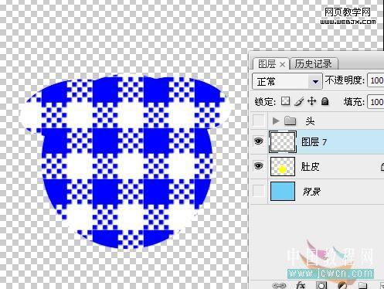The height and width of the screenshot is (289, 384).
Task: Show the 头 group
Action: (259, 121)
